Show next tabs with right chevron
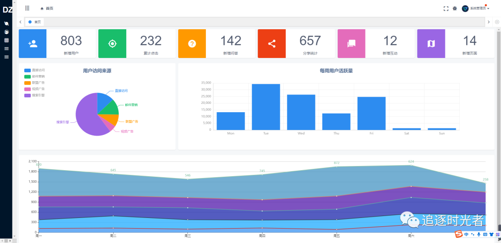The width and height of the screenshot is (501, 243). tap(488, 22)
